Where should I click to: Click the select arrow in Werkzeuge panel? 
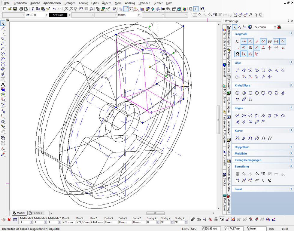tap(235, 27)
